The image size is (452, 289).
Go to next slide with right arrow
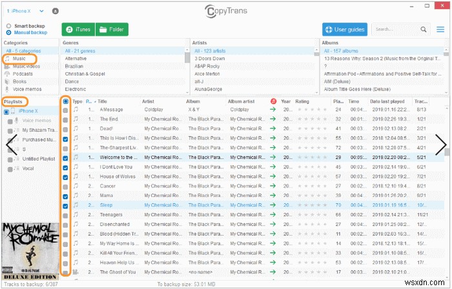(441, 144)
